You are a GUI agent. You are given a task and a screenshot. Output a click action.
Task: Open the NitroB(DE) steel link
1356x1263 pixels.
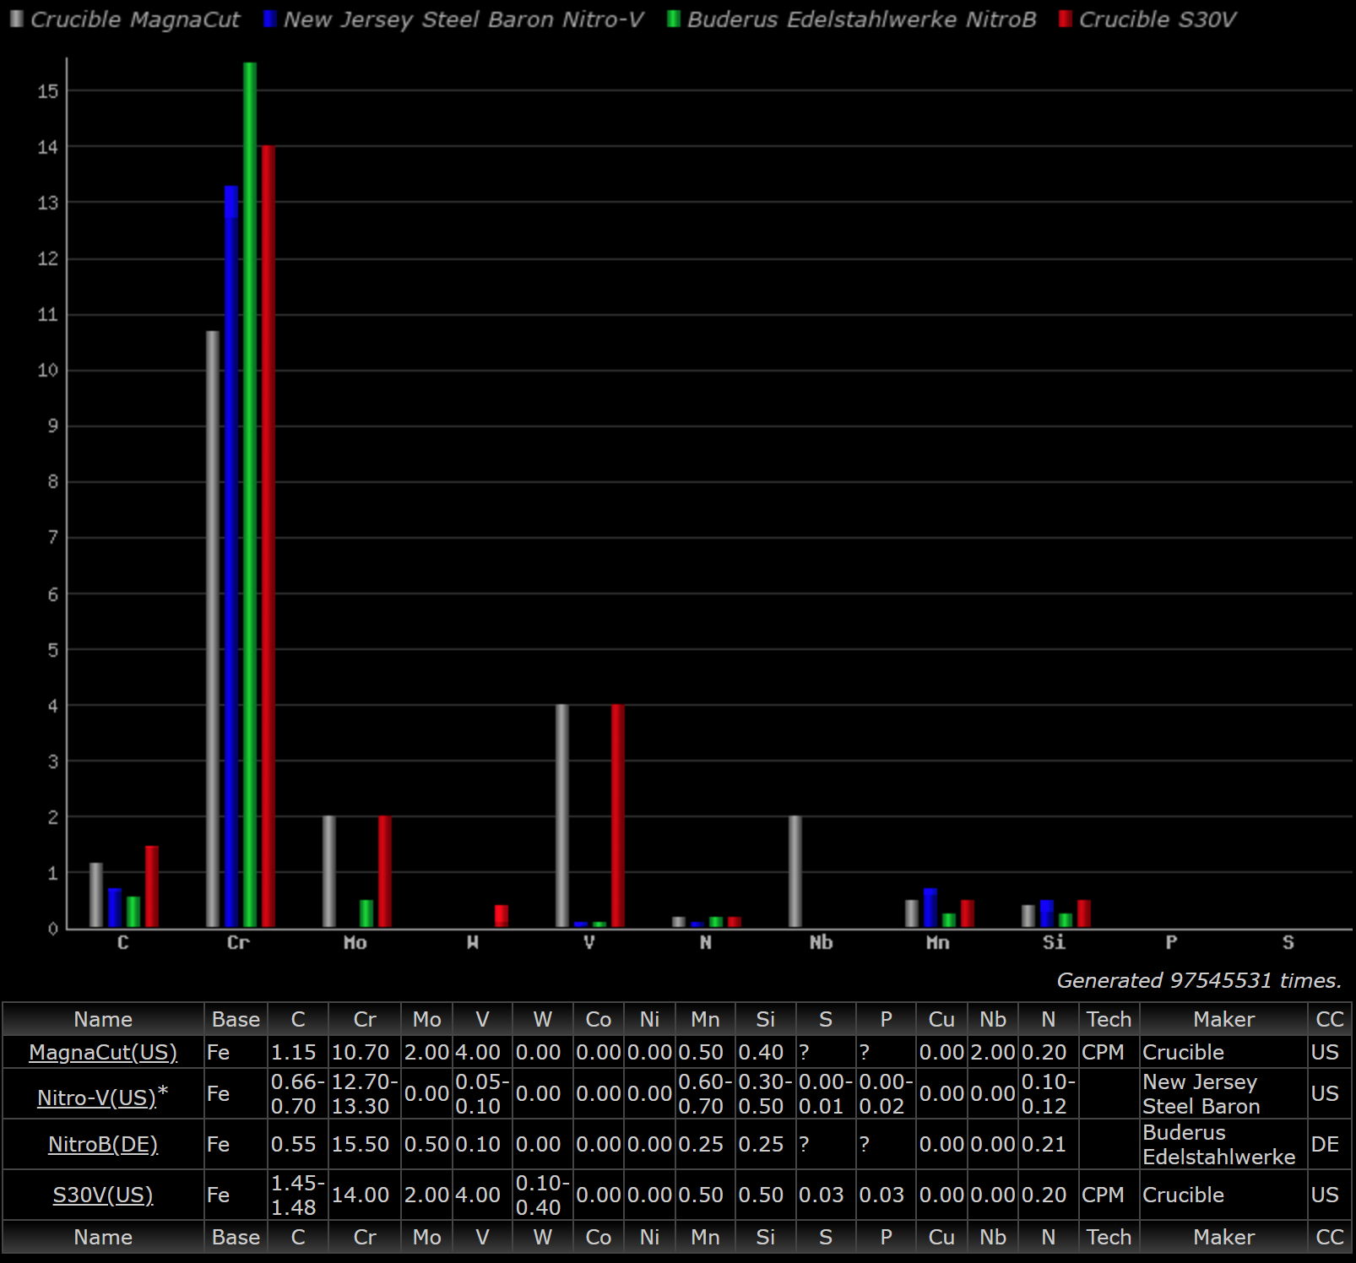pyautogui.click(x=103, y=1144)
